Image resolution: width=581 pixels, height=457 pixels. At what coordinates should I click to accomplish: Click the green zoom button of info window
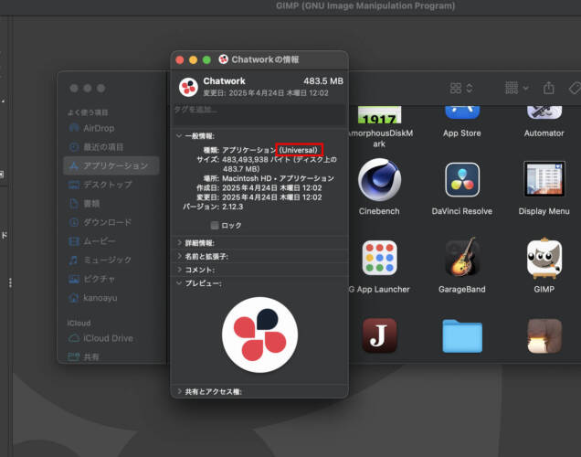(206, 60)
